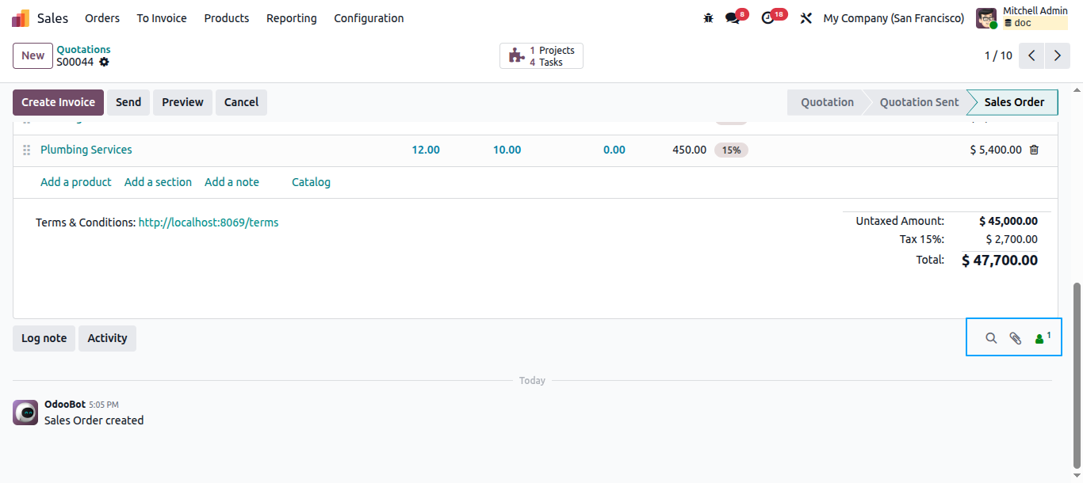Open the Products menu
The height and width of the screenshot is (483, 1083).
click(x=227, y=18)
